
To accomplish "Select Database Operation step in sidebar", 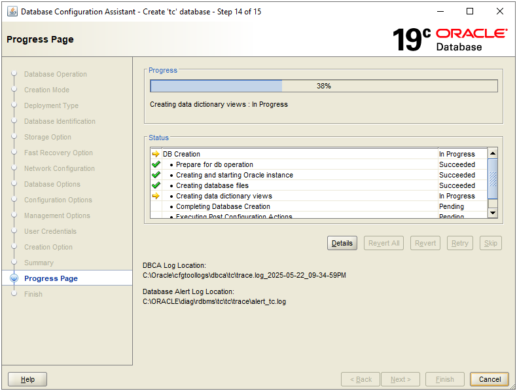I will (56, 74).
